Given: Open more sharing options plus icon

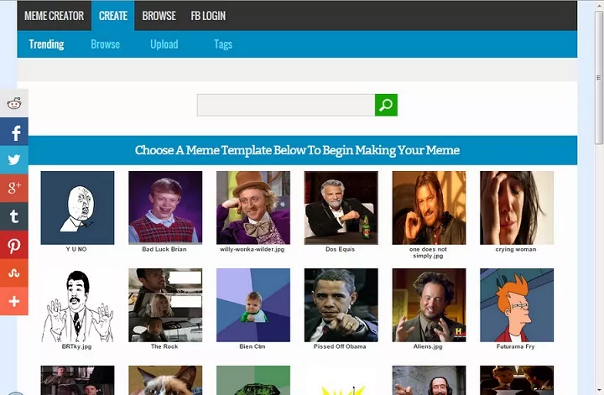Looking at the screenshot, I should pos(14,301).
